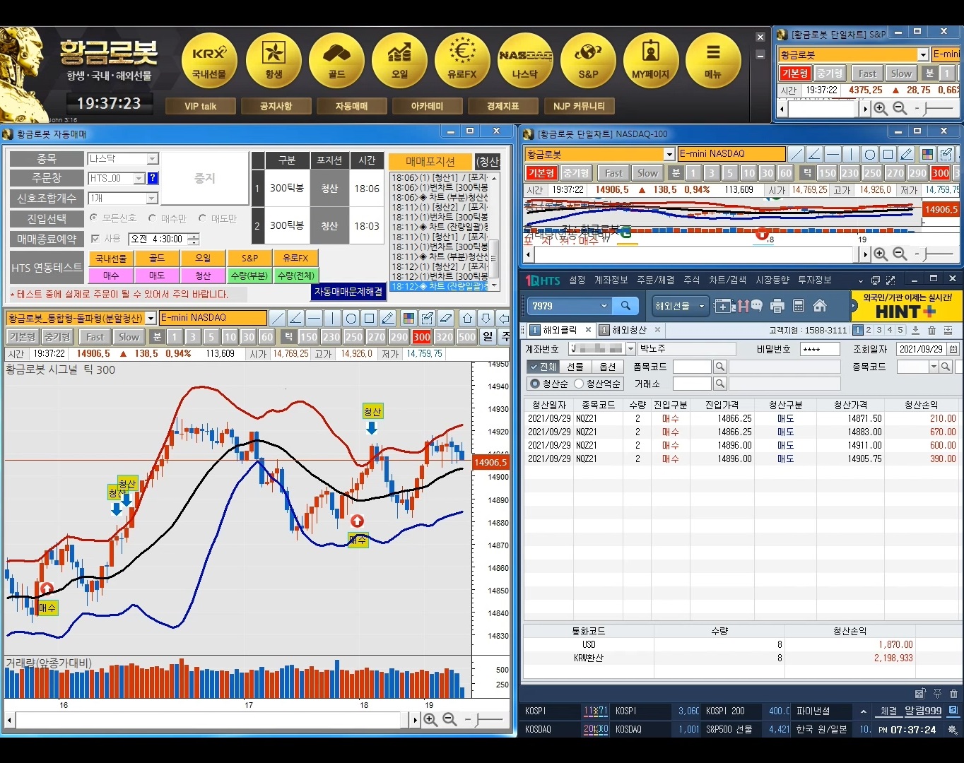Click blue help question icon beside HTS_00
Screen dimensions: 964x763
153,178
